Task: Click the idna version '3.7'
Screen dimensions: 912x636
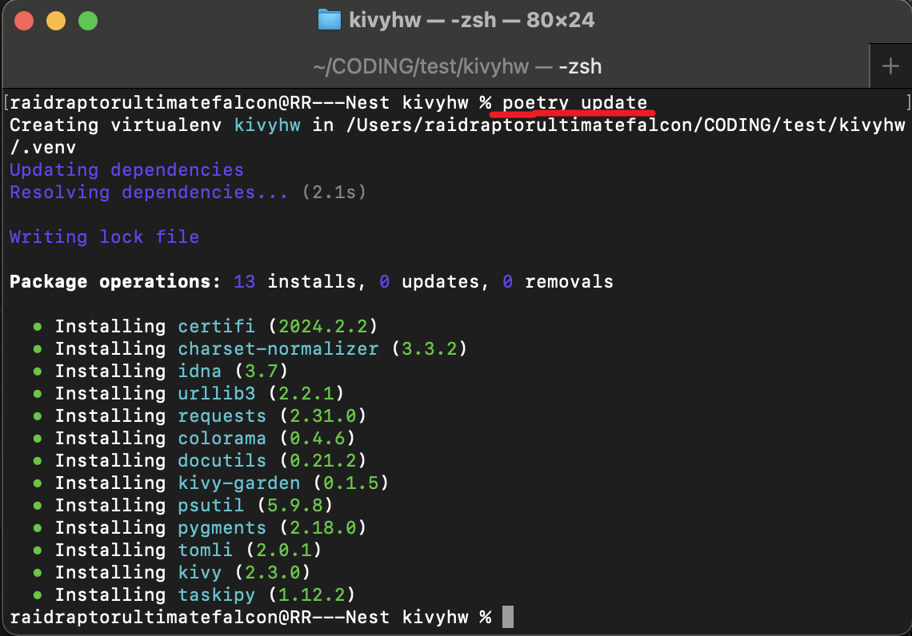Action: pyautogui.click(x=261, y=372)
